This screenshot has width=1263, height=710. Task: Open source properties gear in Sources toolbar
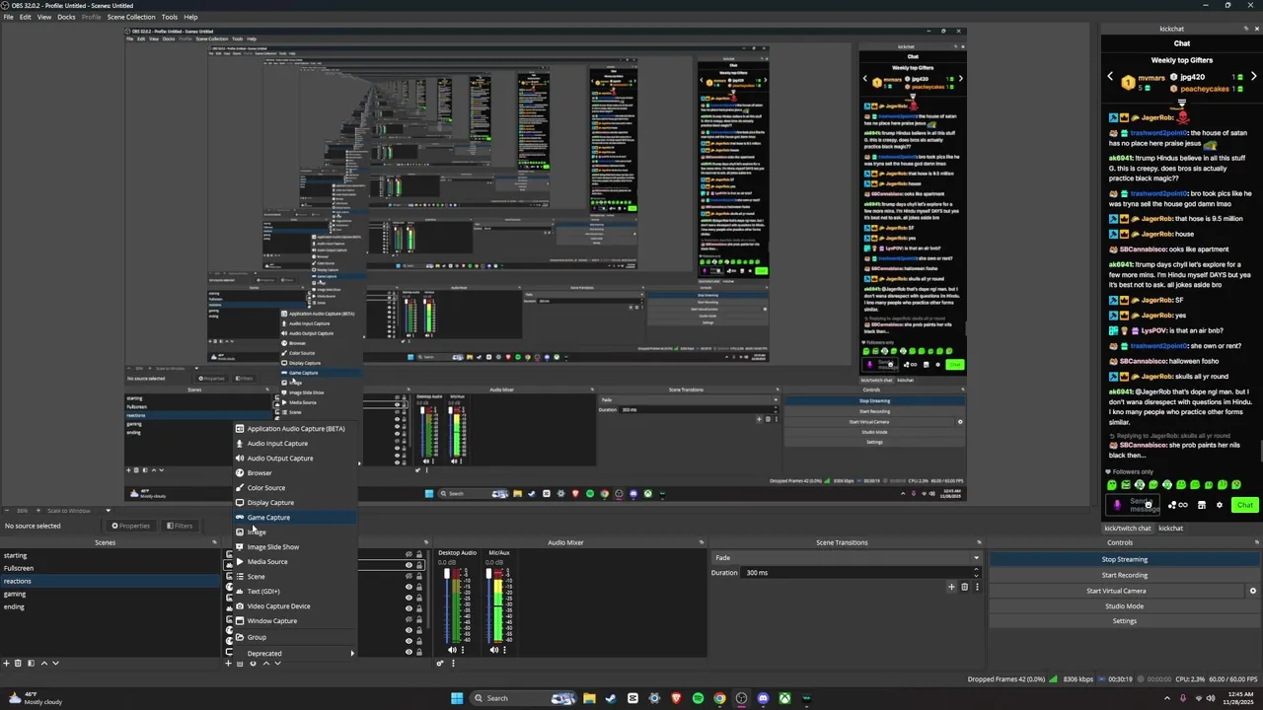pos(253,664)
